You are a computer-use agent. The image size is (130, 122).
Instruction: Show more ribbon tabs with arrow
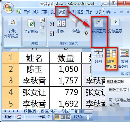click(103, 12)
